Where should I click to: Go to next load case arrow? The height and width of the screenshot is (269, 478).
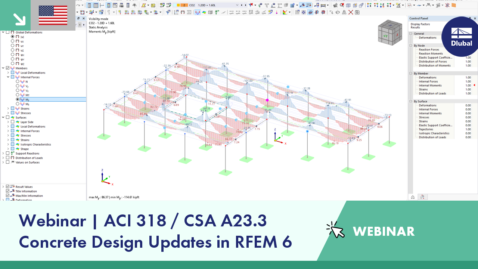(245, 5)
